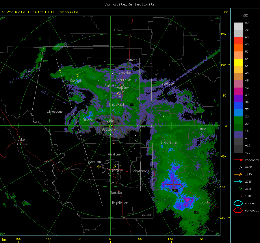Click the current legend text
Image resolution: width=260 pixels, height=243 pixels.
click(251, 203)
